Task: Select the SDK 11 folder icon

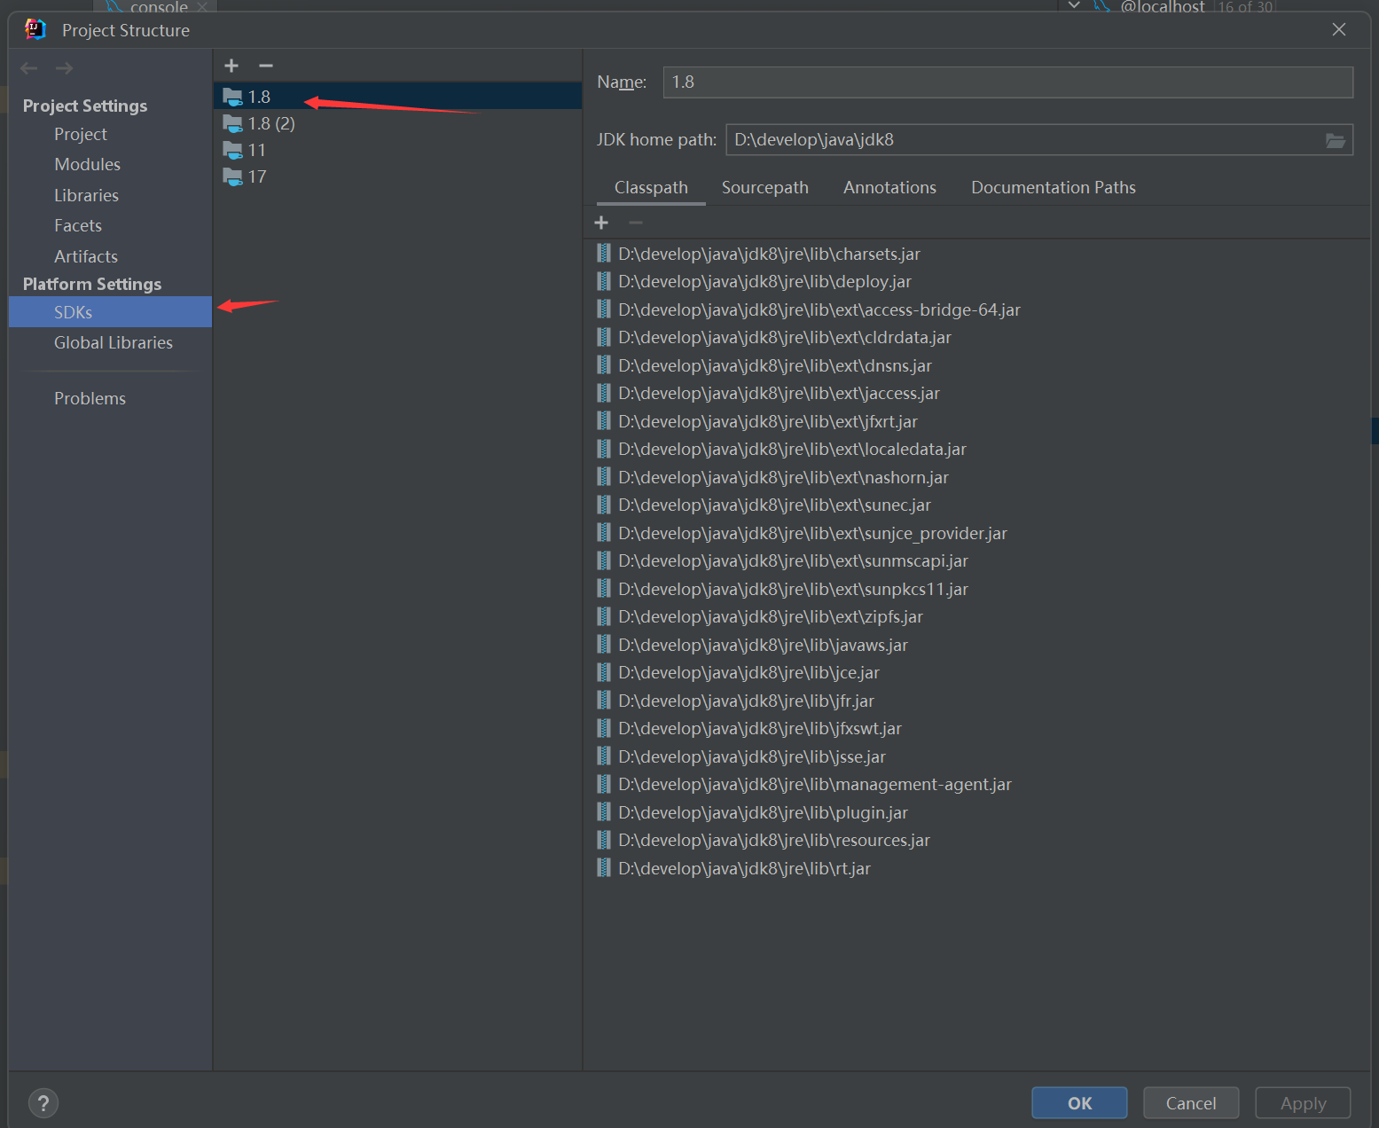Action: (233, 150)
